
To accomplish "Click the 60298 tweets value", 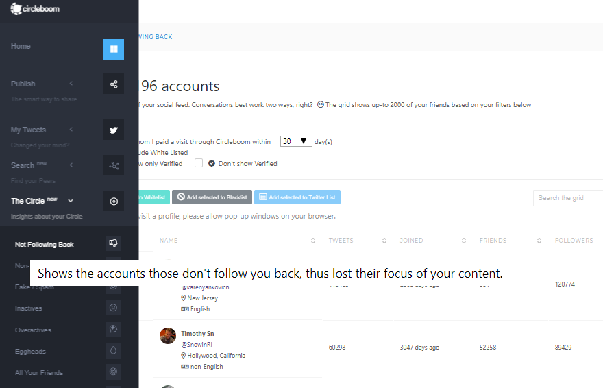I will (337, 348).
